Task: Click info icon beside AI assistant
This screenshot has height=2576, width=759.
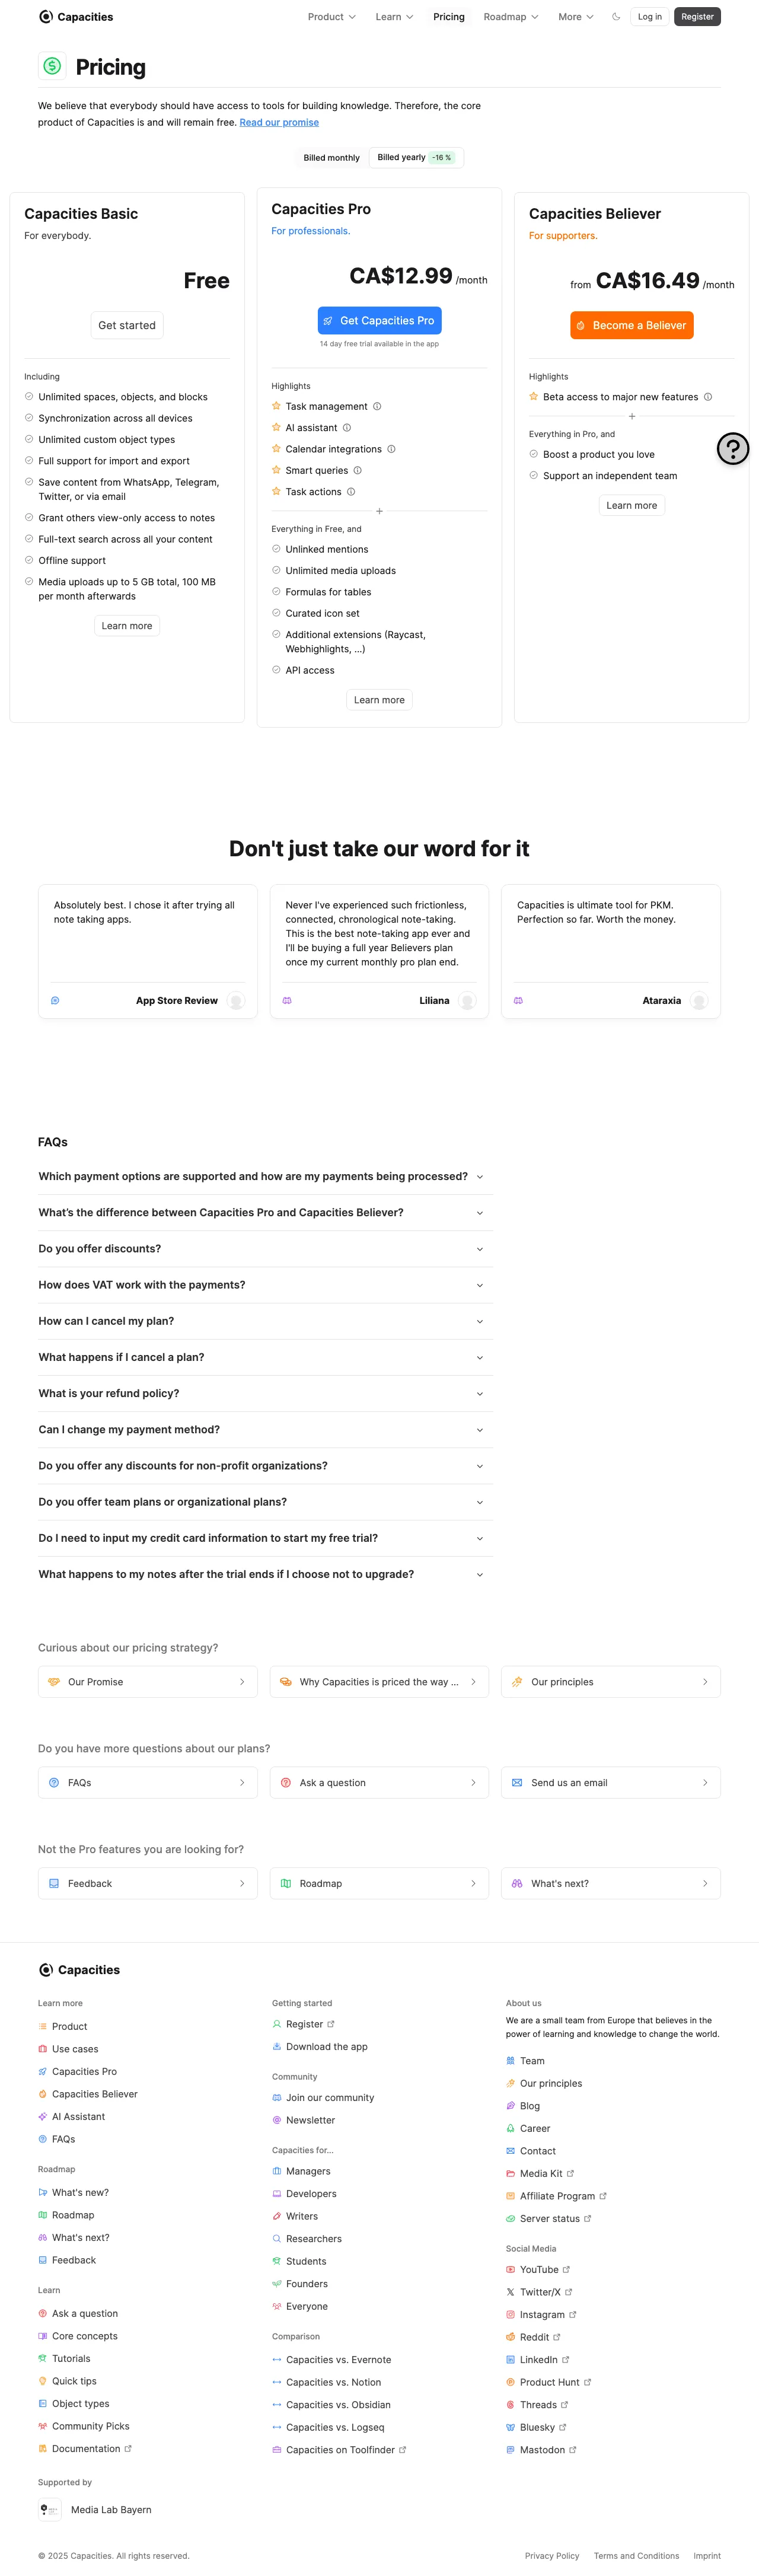Action: tap(347, 428)
